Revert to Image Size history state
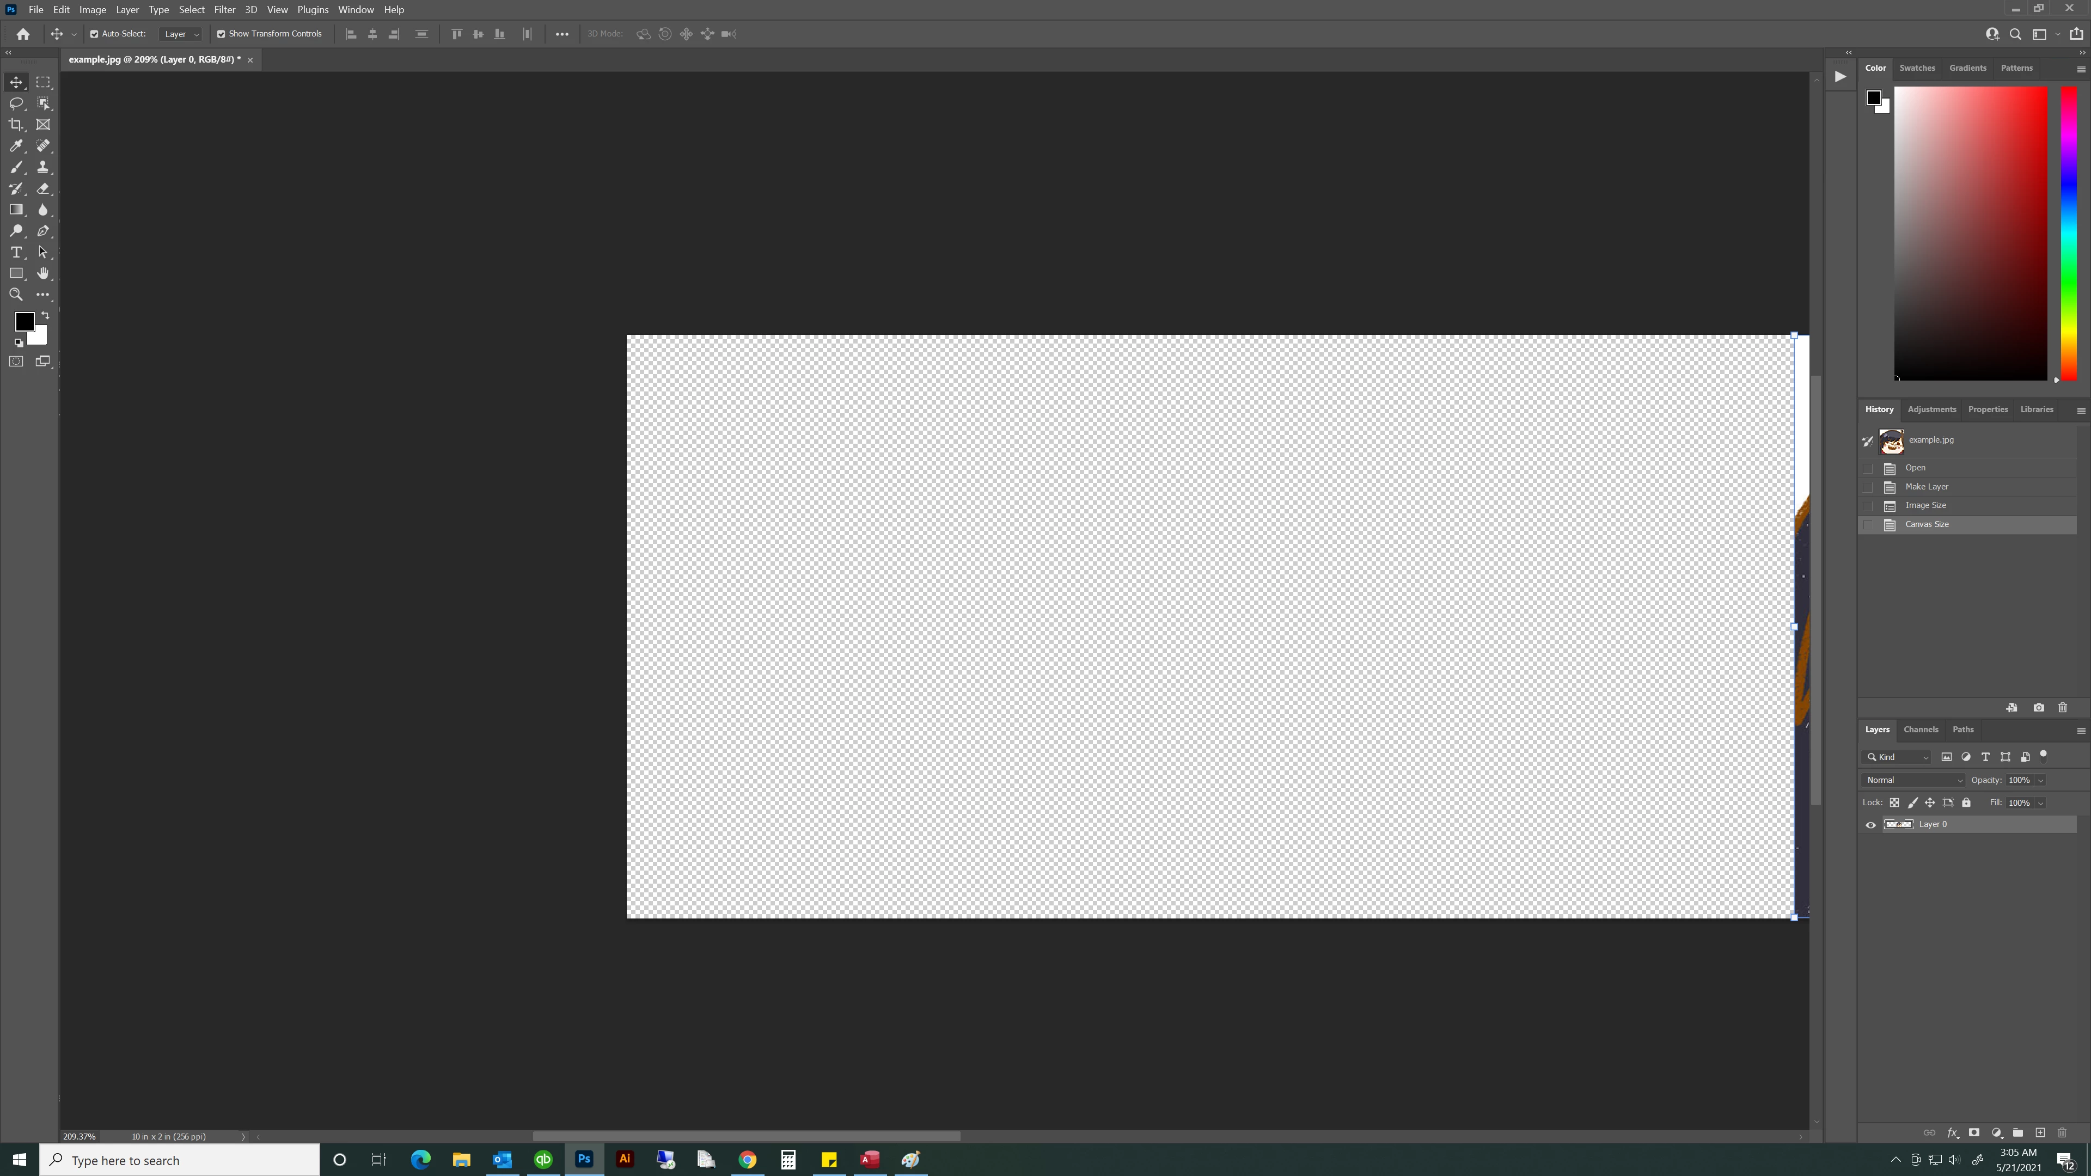 tap(1925, 505)
